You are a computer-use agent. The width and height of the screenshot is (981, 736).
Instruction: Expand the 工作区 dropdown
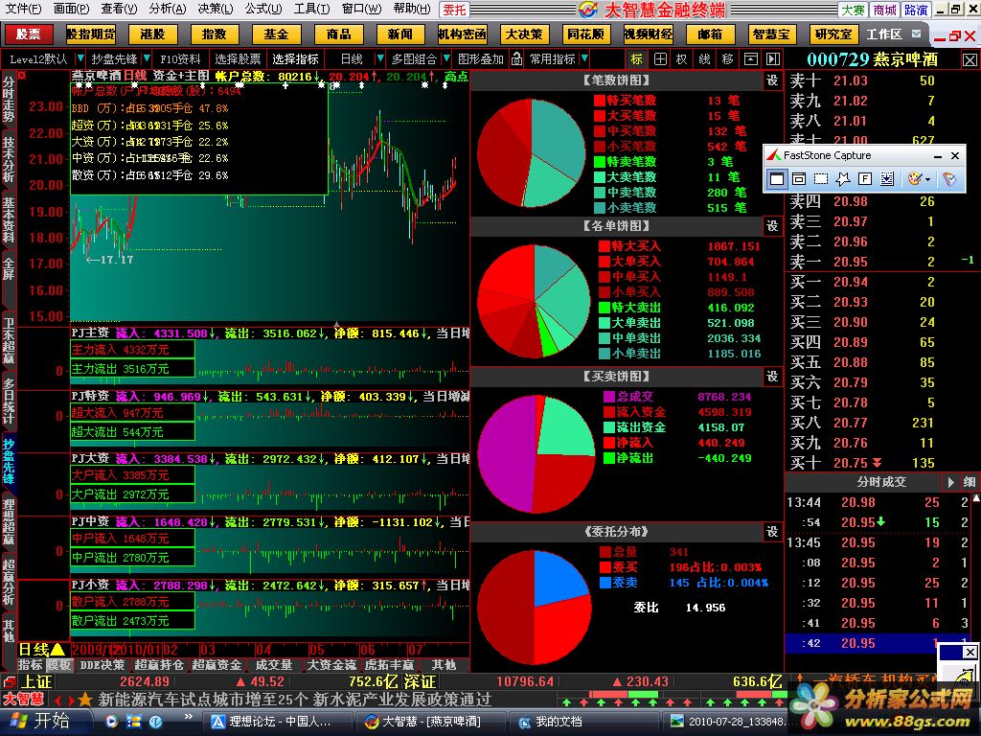click(x=917, y=34)
